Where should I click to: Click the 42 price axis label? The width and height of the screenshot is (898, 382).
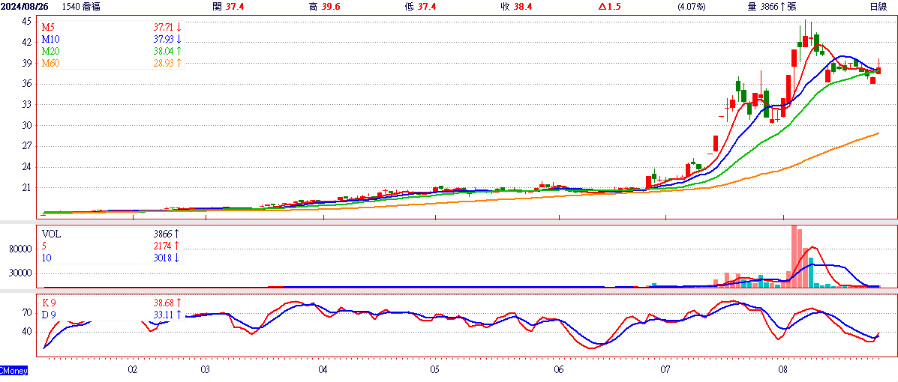[x=27, y=42]
